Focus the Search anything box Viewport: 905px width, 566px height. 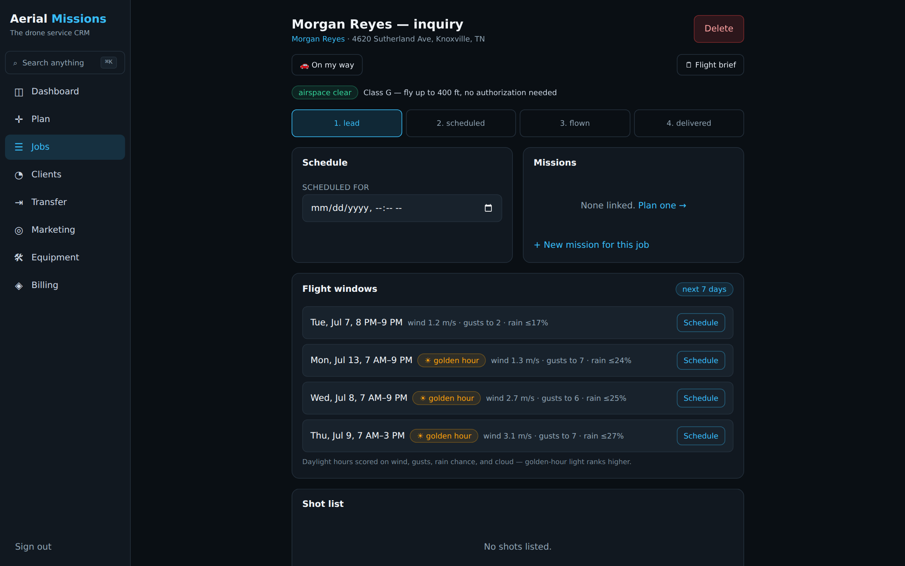(65, 63)
